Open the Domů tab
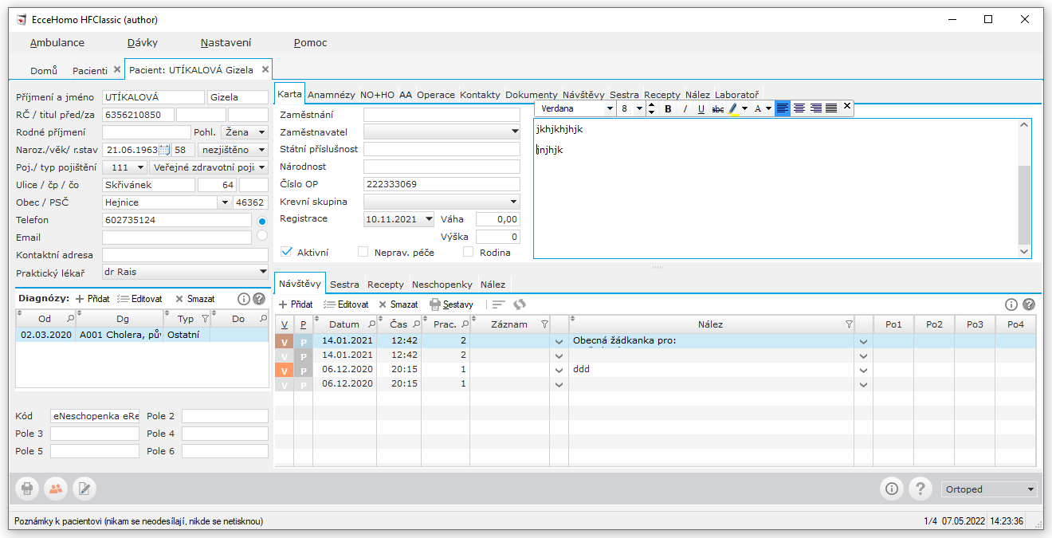Screen dimensions: 1052x538 click(x=44, y=70)
